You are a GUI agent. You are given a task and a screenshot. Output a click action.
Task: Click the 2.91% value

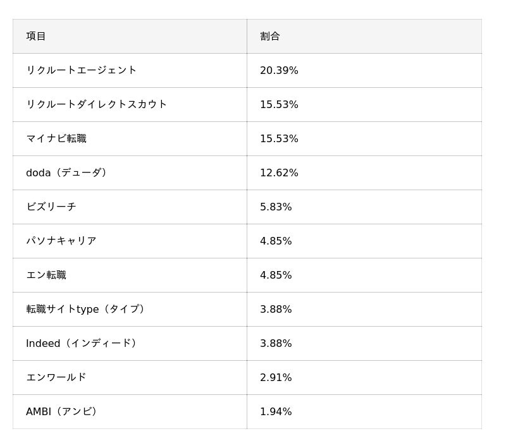[x=276, y=377]
